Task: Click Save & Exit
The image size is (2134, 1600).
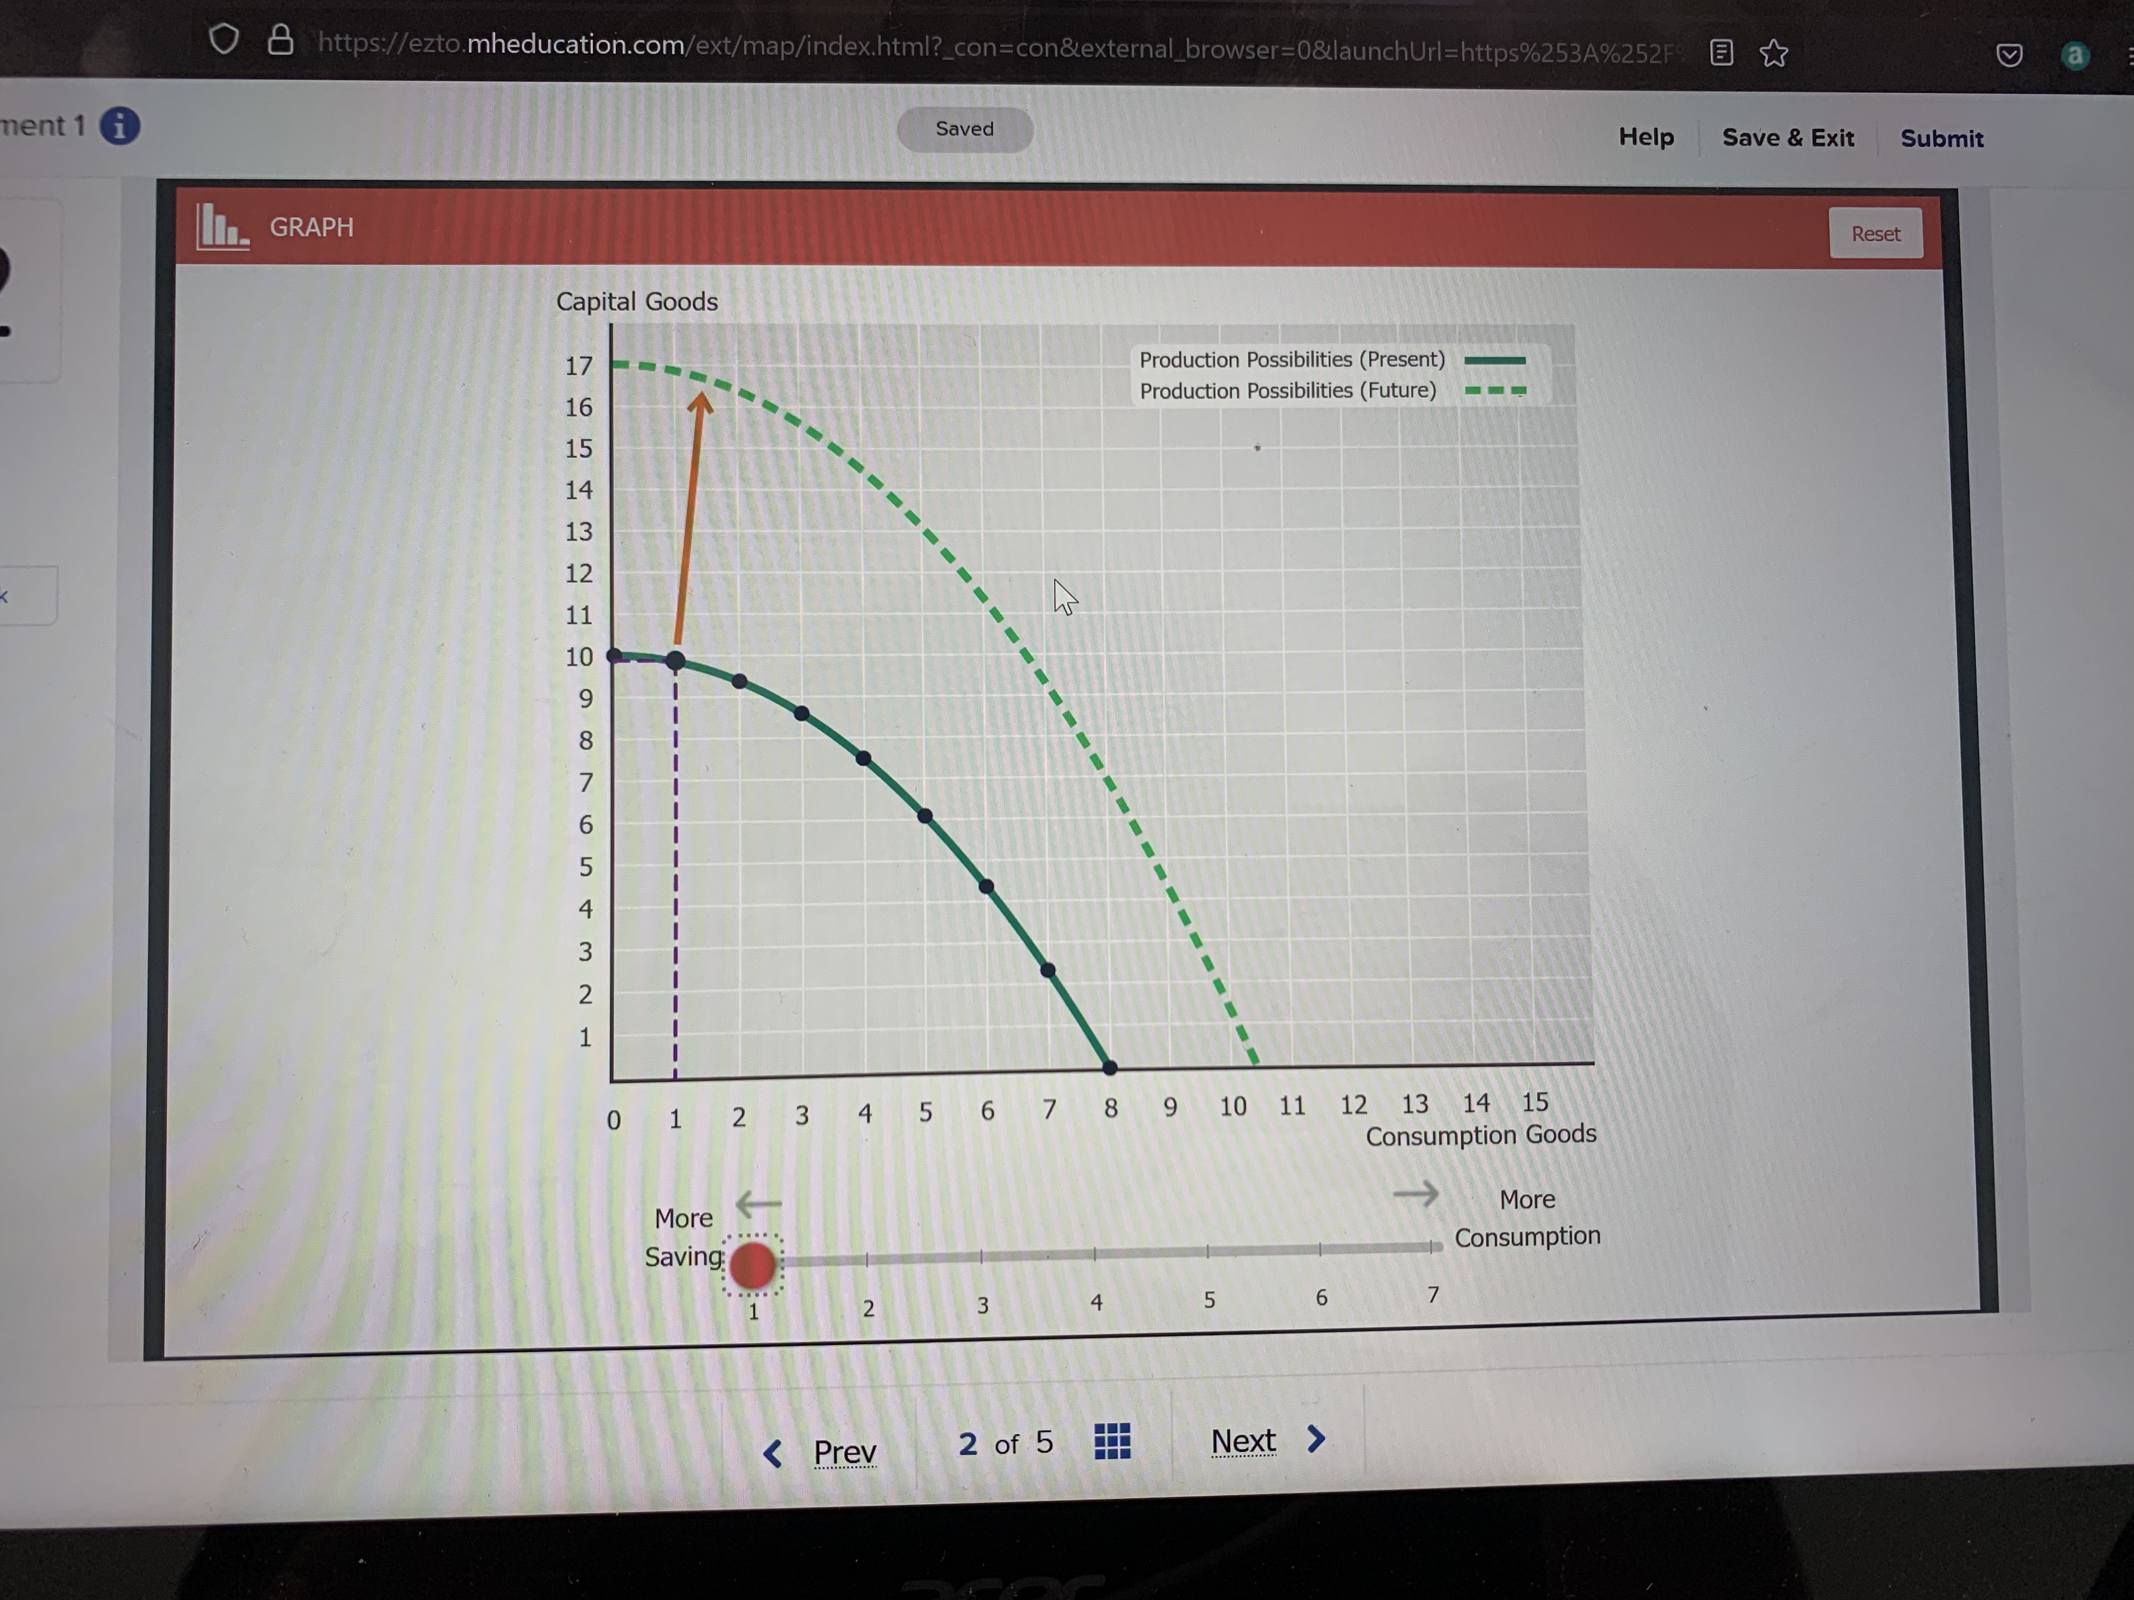Action: 1788,138
